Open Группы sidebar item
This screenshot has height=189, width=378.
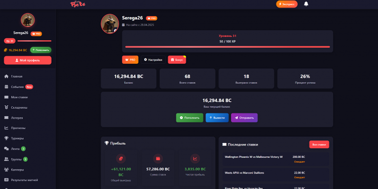28,159
